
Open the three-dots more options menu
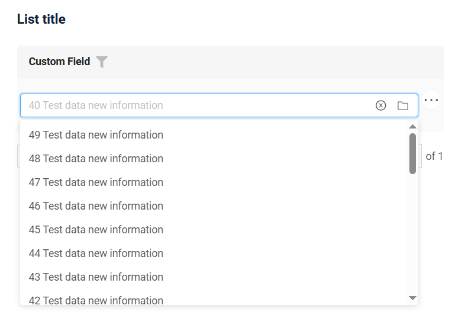[x=431, y=100]
